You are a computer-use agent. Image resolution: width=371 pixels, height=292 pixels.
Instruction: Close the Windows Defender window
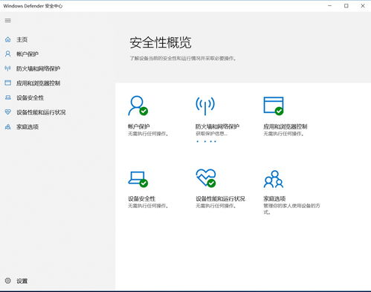(363, 6)
